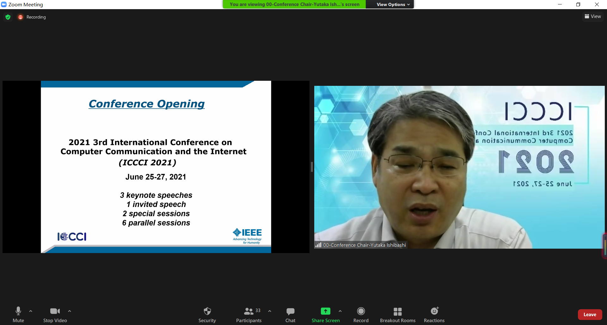Viewport: 607px width, 325px height.
Task: Leave the meeting
Action: coord(590,315)
